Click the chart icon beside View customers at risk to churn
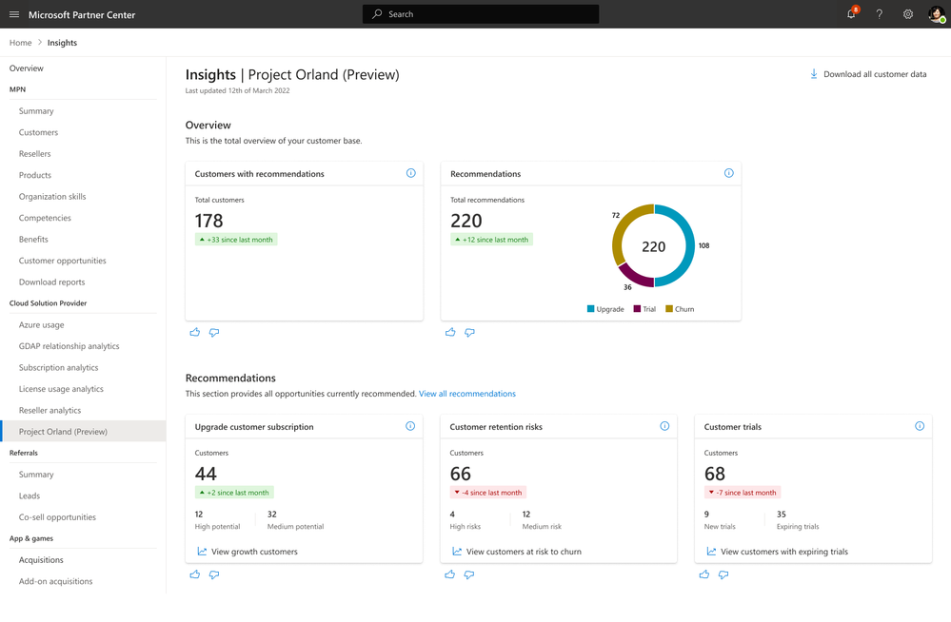Image resolution: width=951 pixels, height=622 pixels. point(457,551)
